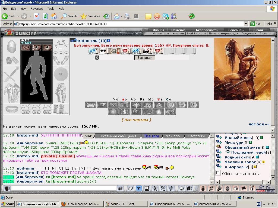Toggle the TIMER mode indicator

(270, 191)
